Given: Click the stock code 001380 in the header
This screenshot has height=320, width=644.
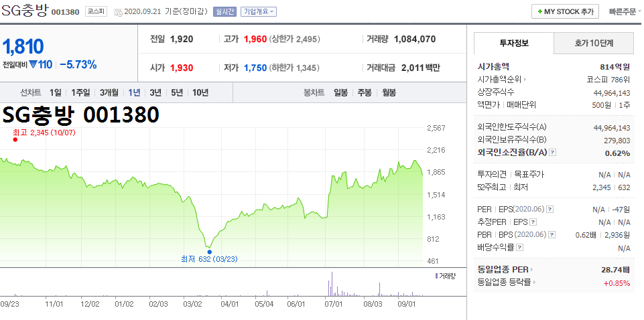Looking at the screenshot, I should pos(65,12).
